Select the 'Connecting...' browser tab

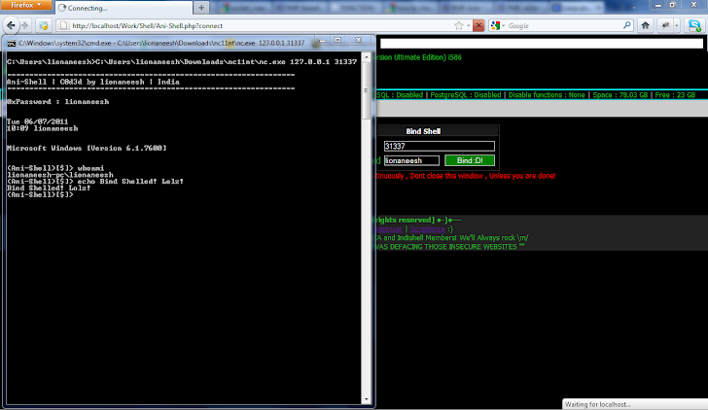point(123,8)
